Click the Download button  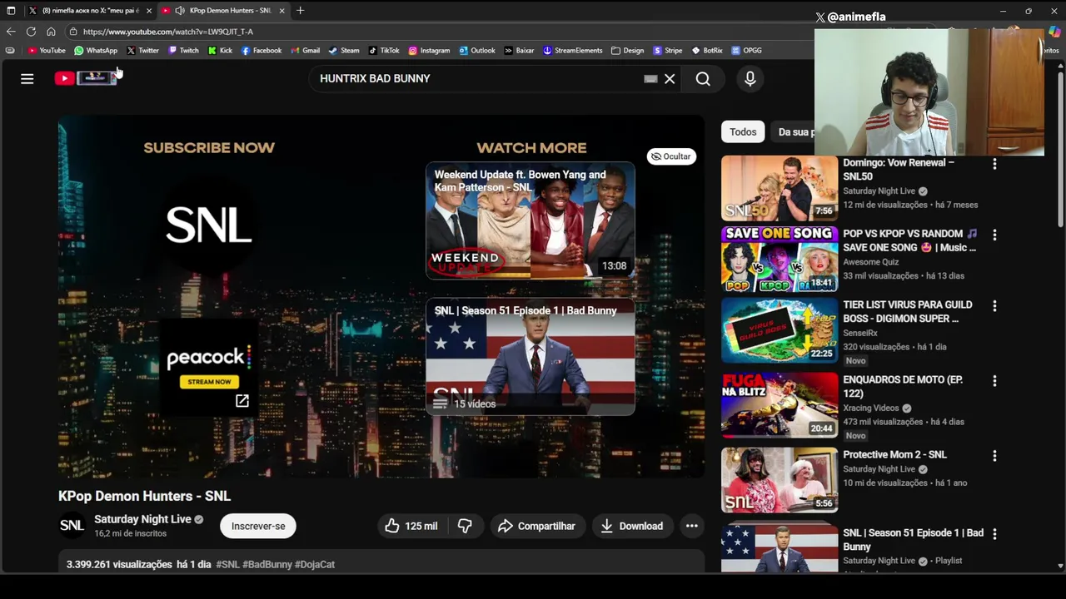click(x=632, y=526)
